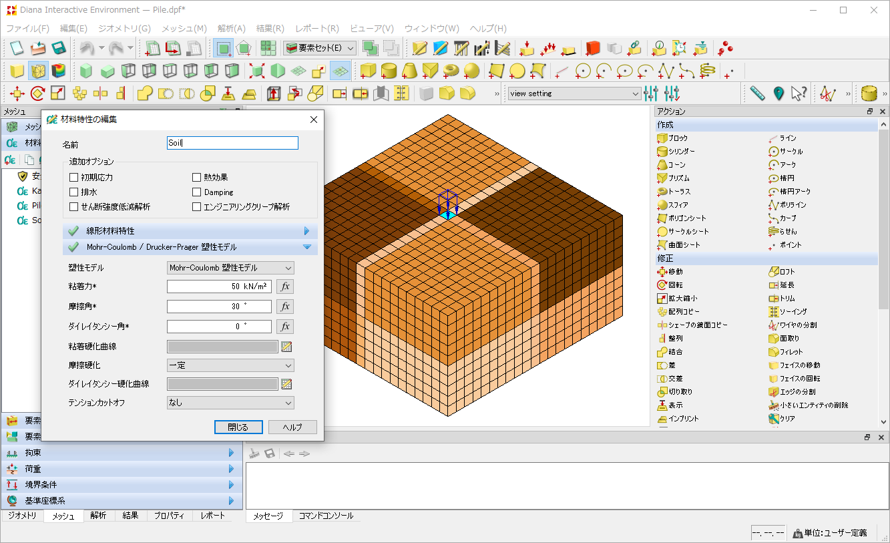The height and width of the screenshot is (543, 890).
Task: Click the Loft action icon
Action: point(774,272)
